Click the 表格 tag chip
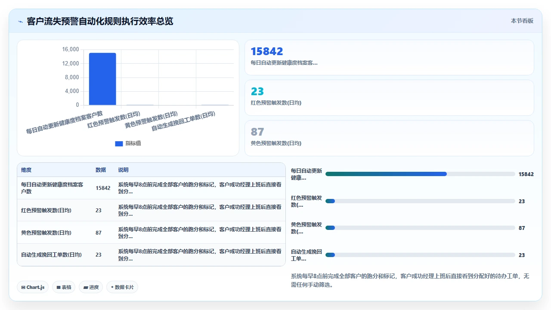The width and height of the screenshot is (551, 310). click(x=64, y=287)
